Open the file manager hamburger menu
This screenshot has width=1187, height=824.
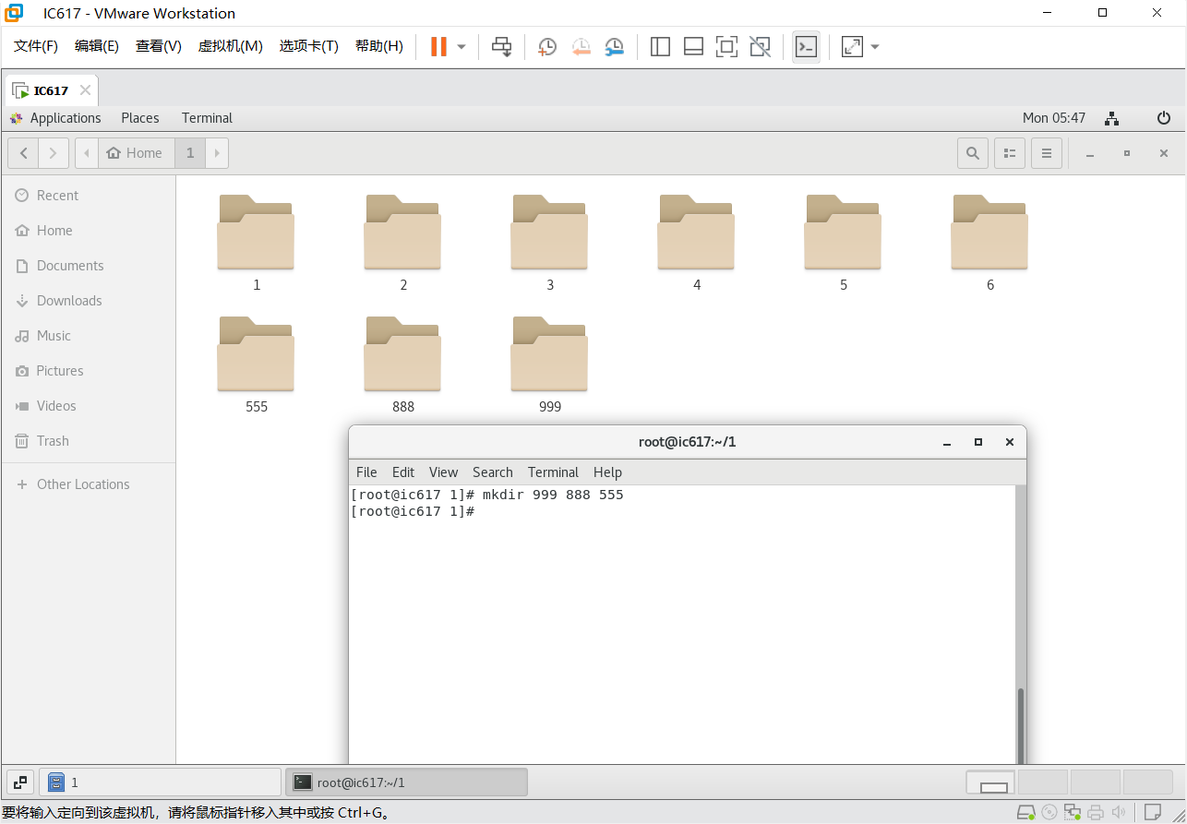[1047, 153]
